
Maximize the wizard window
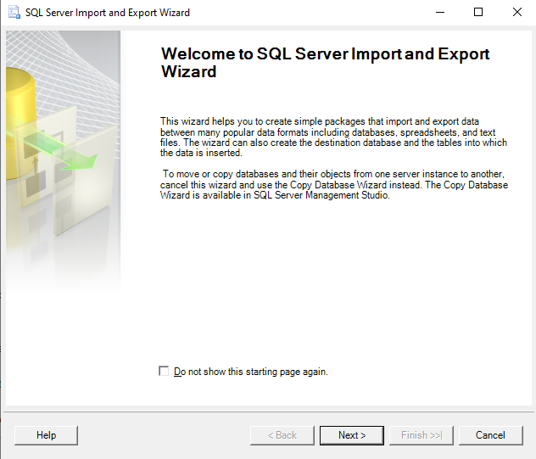tap(478, 13)
